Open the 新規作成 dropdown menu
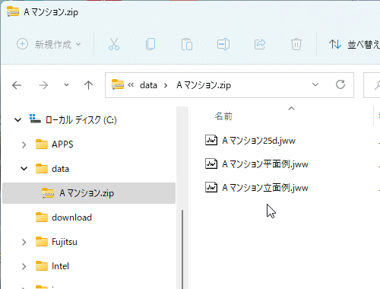380x289 pixels. [x=49, y=44]
